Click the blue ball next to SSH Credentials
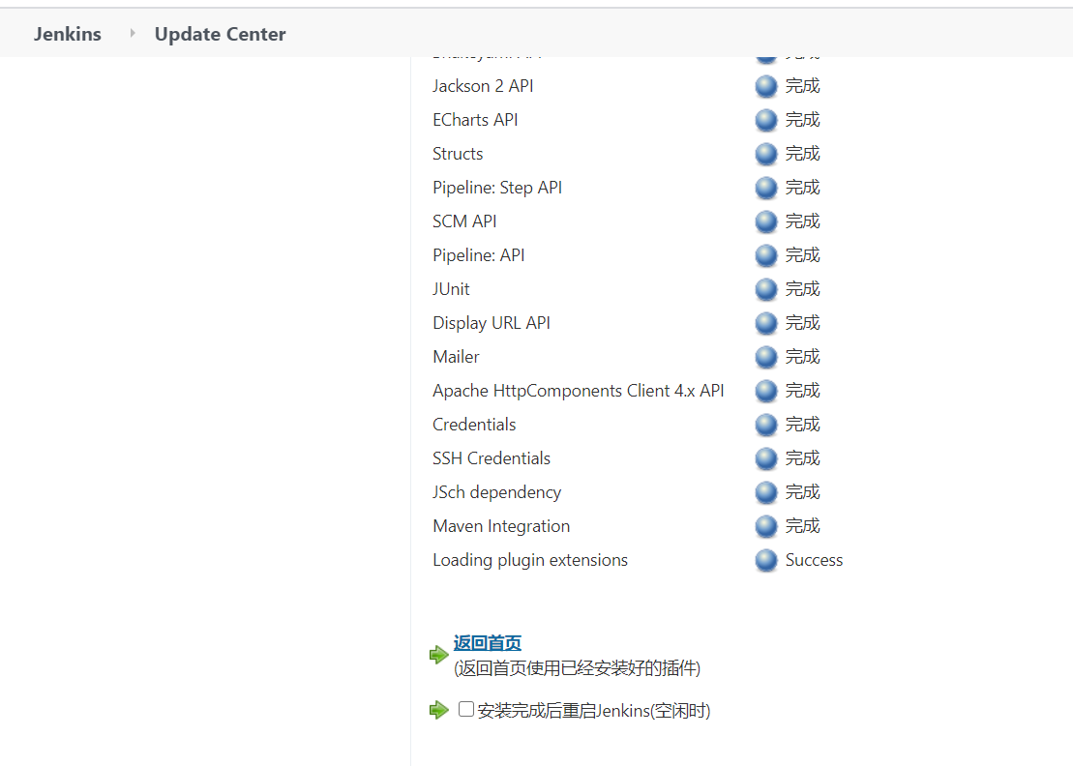The height and width of the screenshot is (766, 1073). click(x=765, y=458)
